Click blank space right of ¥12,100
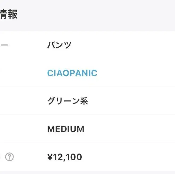Screen dimensions: 175x175 click(x=128, y=157)
